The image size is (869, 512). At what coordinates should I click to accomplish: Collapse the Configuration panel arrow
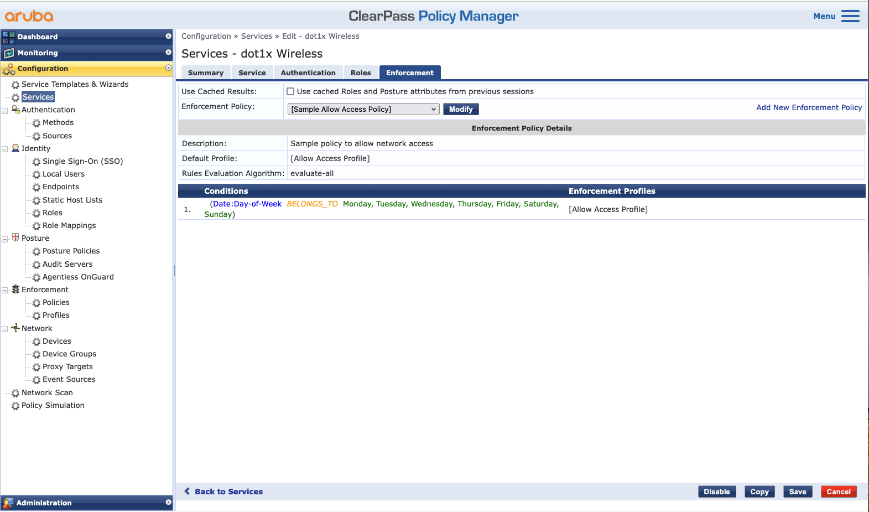[x=169, y=68]
